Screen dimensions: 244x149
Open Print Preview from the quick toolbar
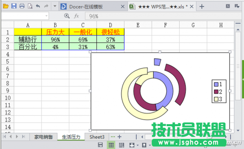[30, 6]
